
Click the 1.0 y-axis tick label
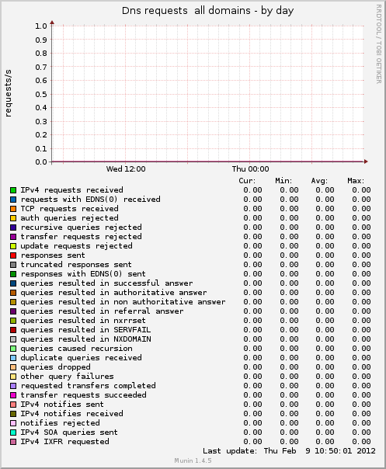pyautogui.click(x=41, y=26)
